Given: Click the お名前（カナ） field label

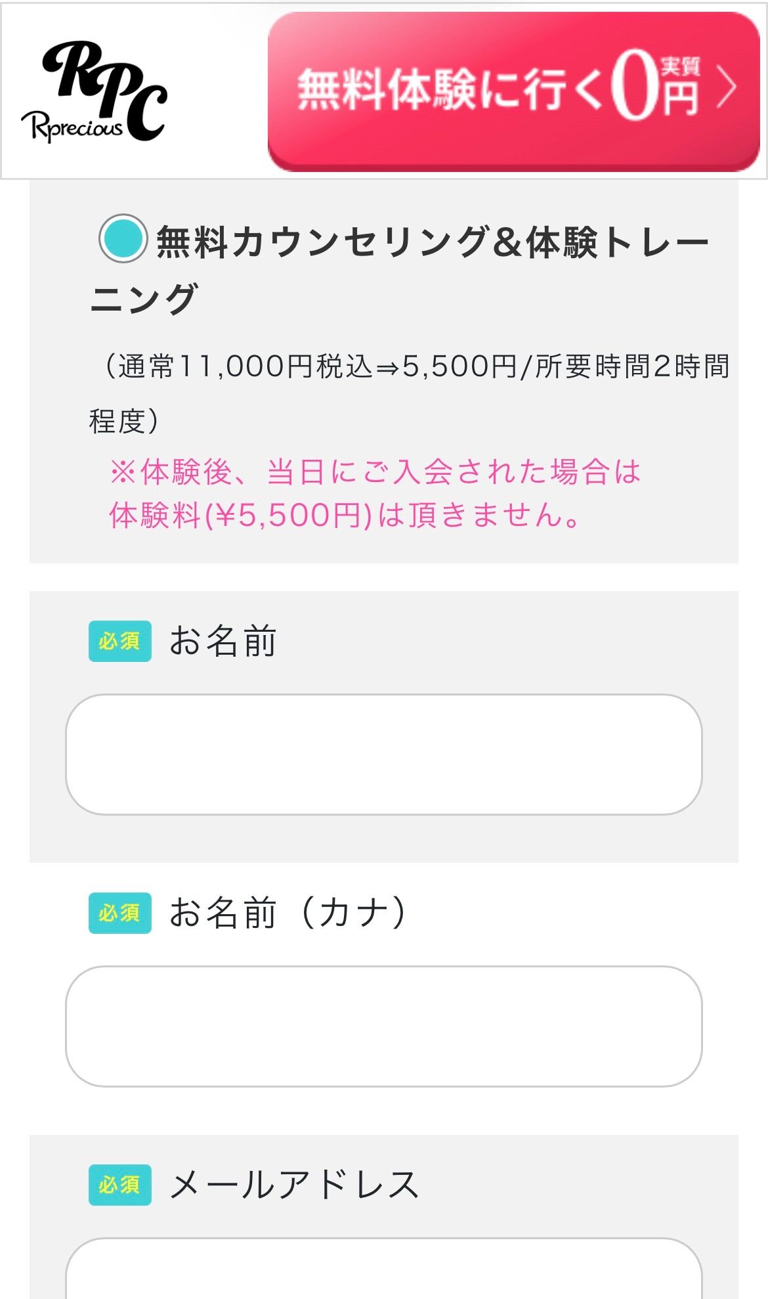Looking at the screenshot, I should [x=288, y=913].
